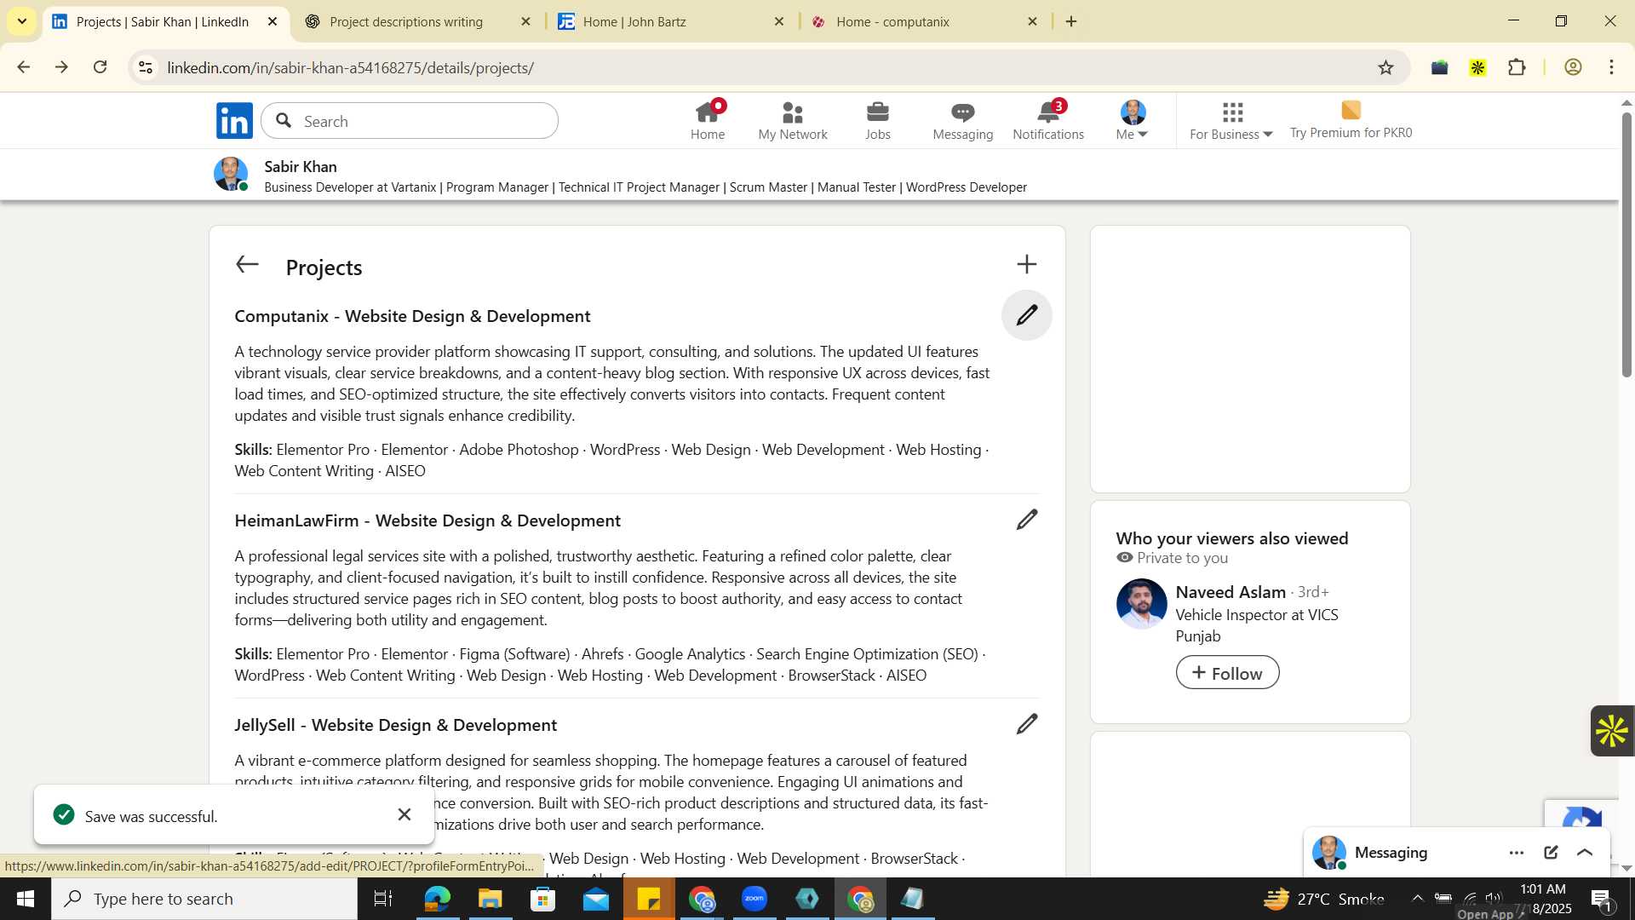
Task: Open Naveed Aslam's profile name link
Action: [x=1231, y=592]
